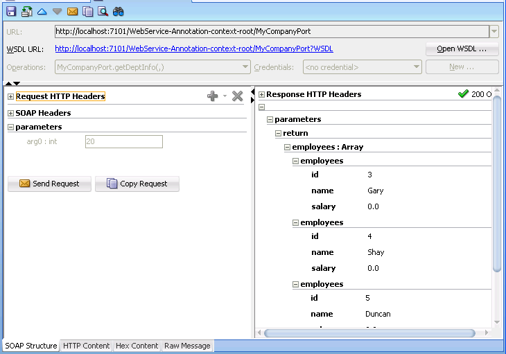Open the WSDL URL hyperlink

point(194,48)
